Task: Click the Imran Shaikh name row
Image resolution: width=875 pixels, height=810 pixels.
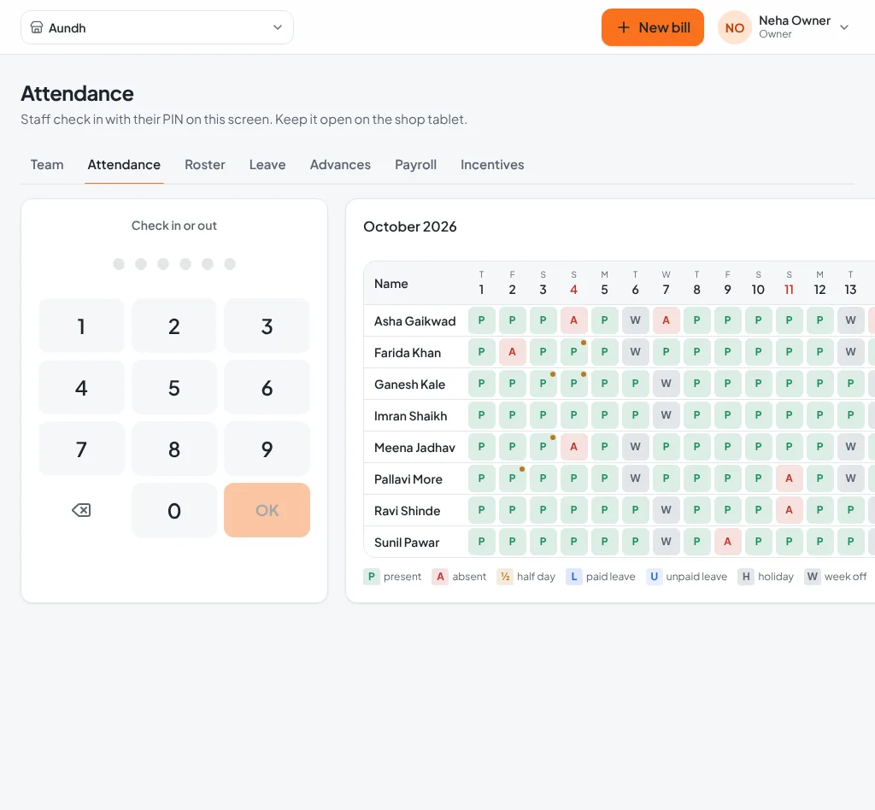Action: tap(411, 416)
